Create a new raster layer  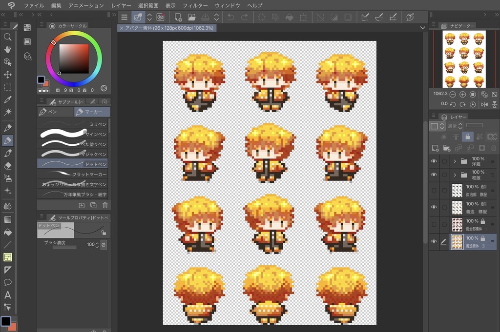(435, 148)
